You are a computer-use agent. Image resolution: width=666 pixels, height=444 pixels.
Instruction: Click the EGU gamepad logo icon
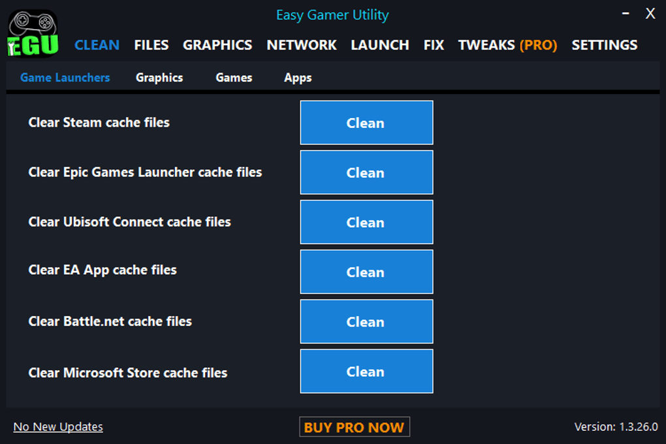tap(33, 33)
